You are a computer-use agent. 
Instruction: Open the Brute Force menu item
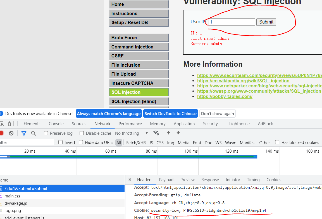point(139,38)
